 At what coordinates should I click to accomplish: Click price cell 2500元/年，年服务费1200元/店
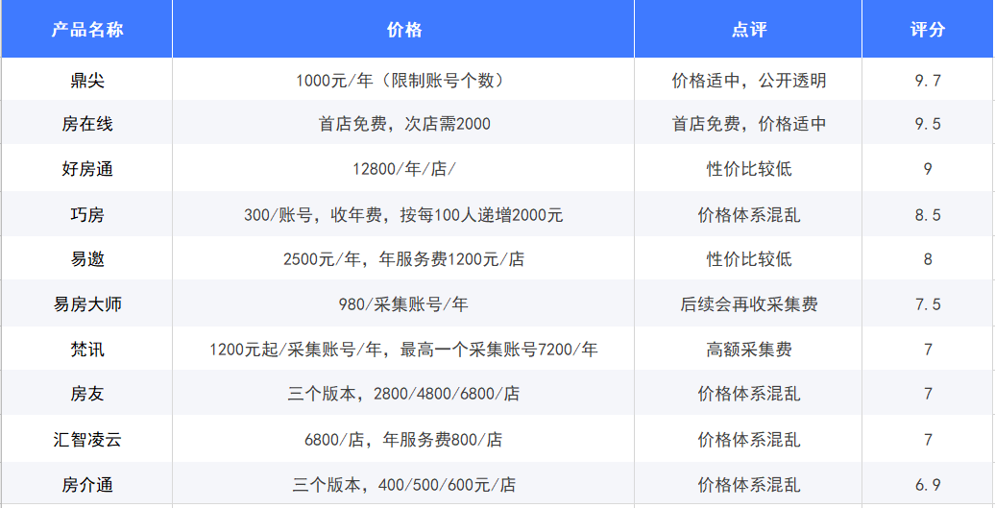[403, 259]
